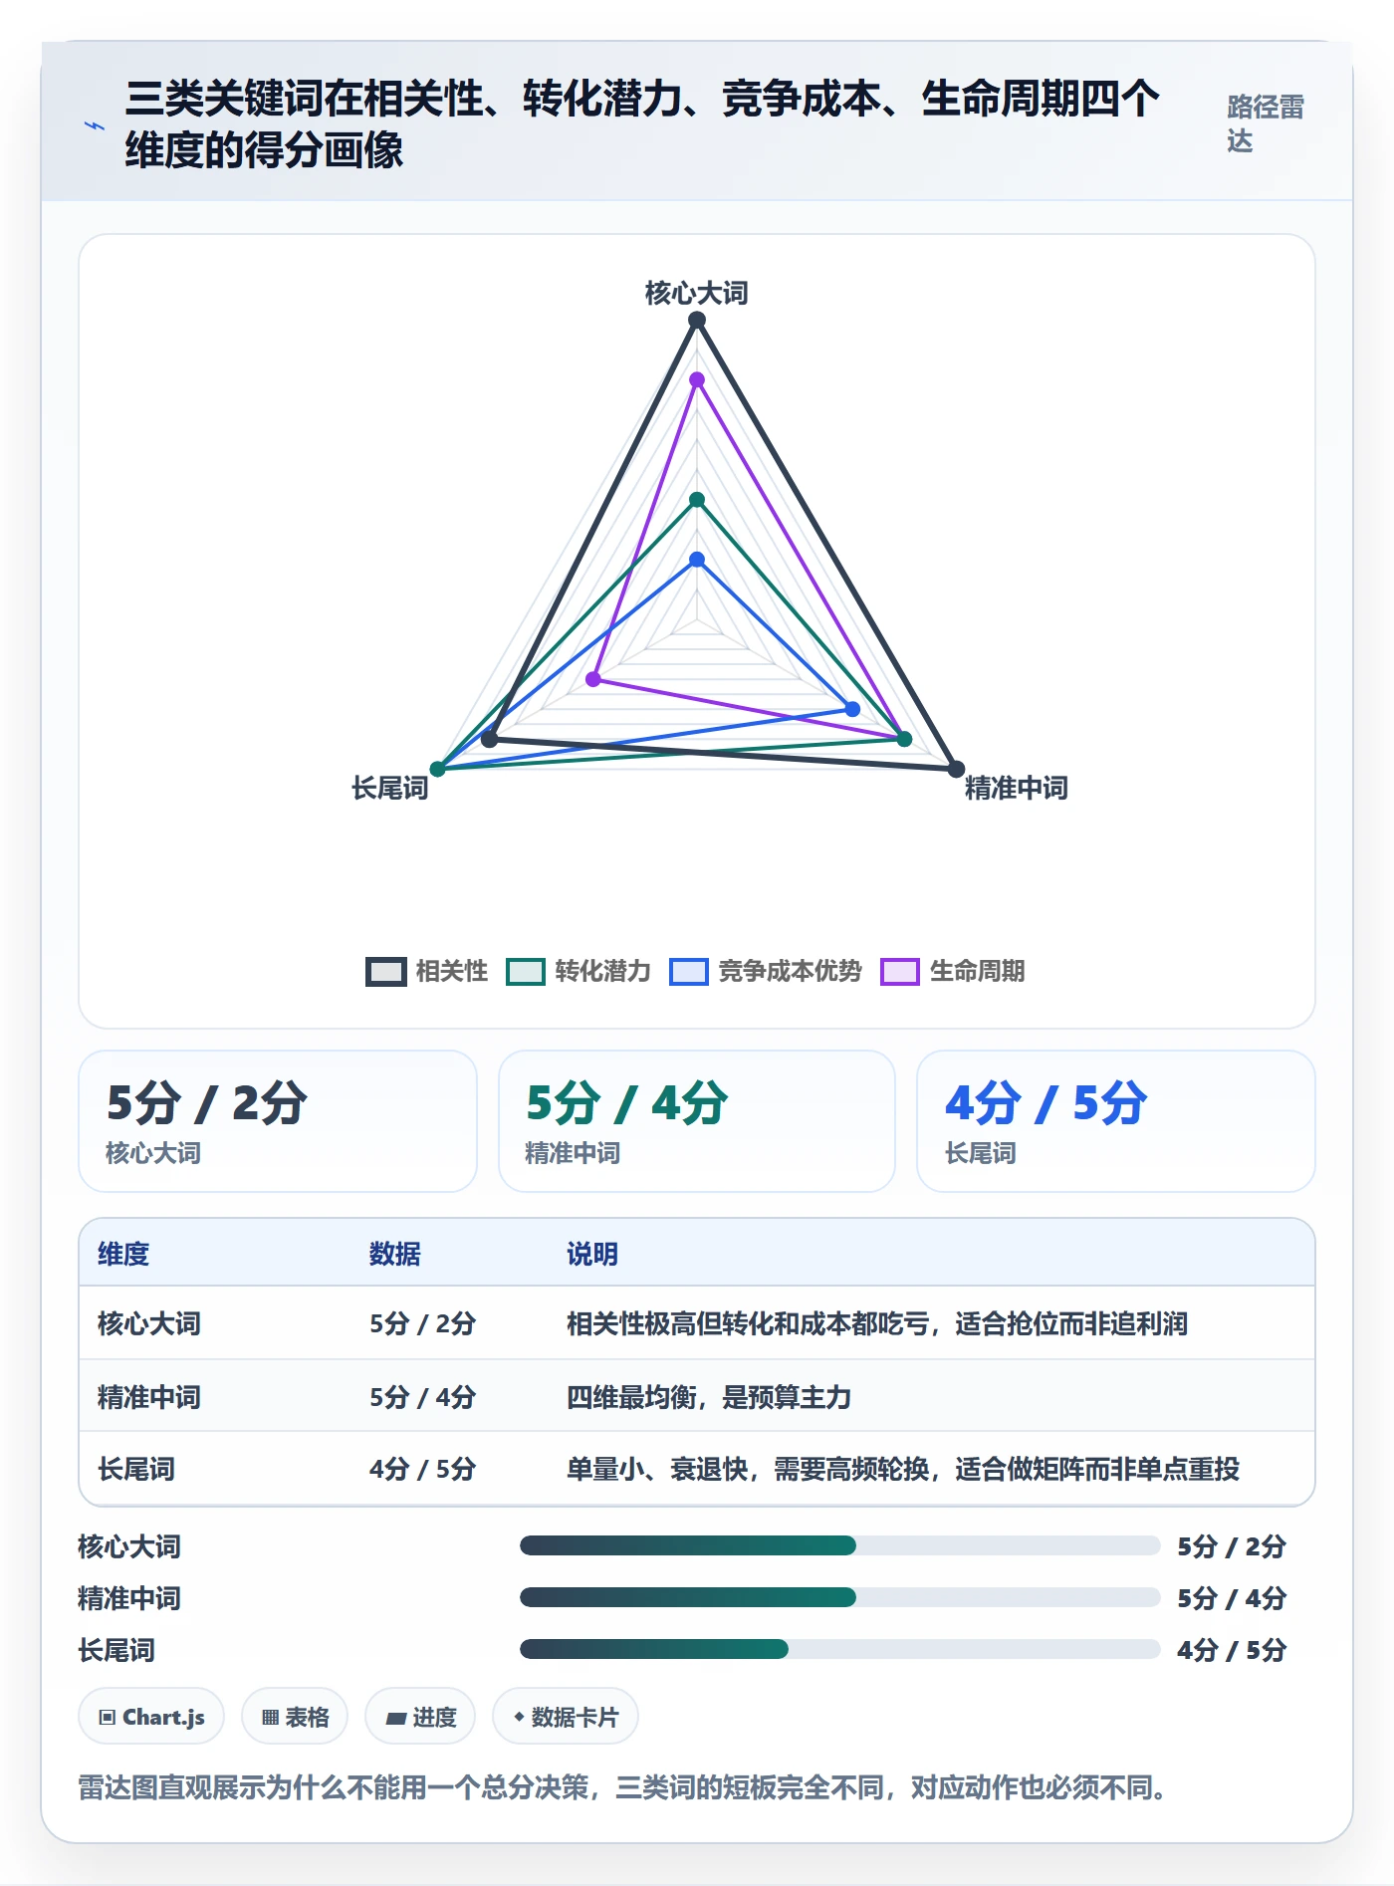
Task: Click the purple 生命周期 point on 核心大词 axis
Action: coord(697,379)
